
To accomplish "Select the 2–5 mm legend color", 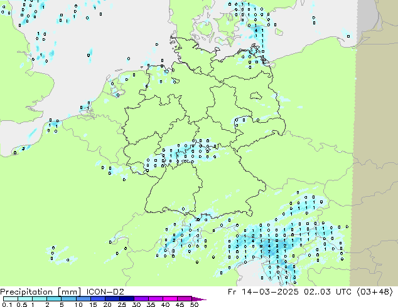I will (x=54, y=299).
